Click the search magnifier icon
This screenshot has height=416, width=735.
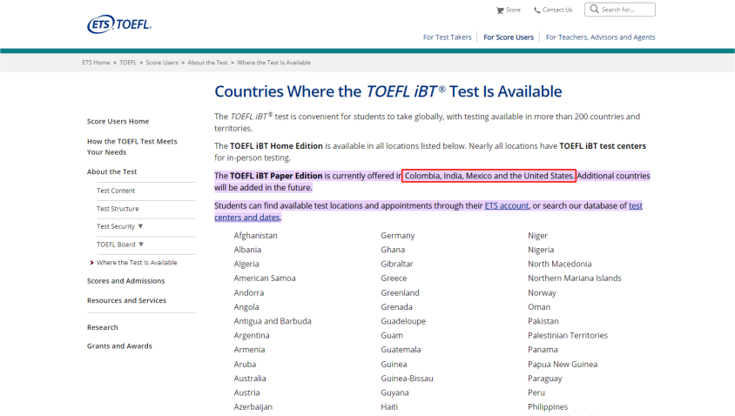click(x=593, y=10)
